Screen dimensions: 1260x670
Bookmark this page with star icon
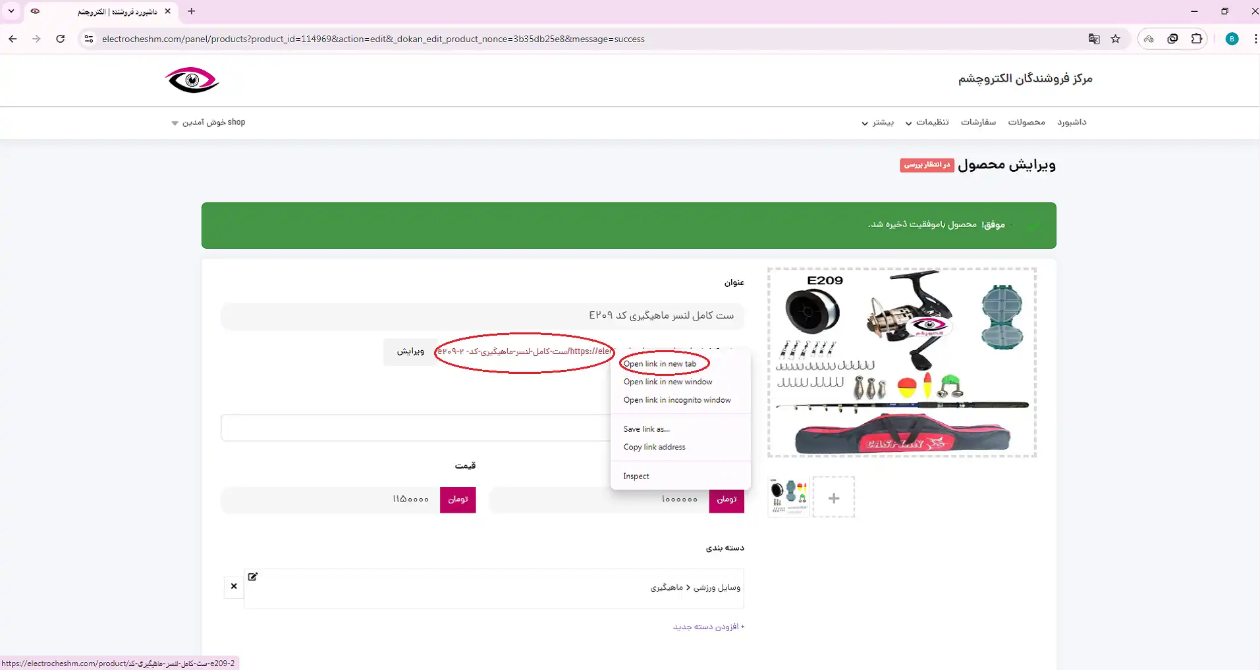click(1116, 39)
